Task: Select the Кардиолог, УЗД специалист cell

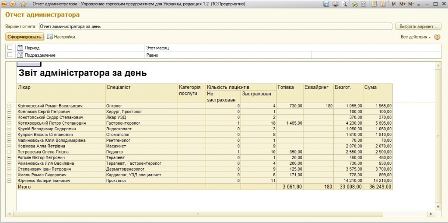Action: (x=142, y=175)
